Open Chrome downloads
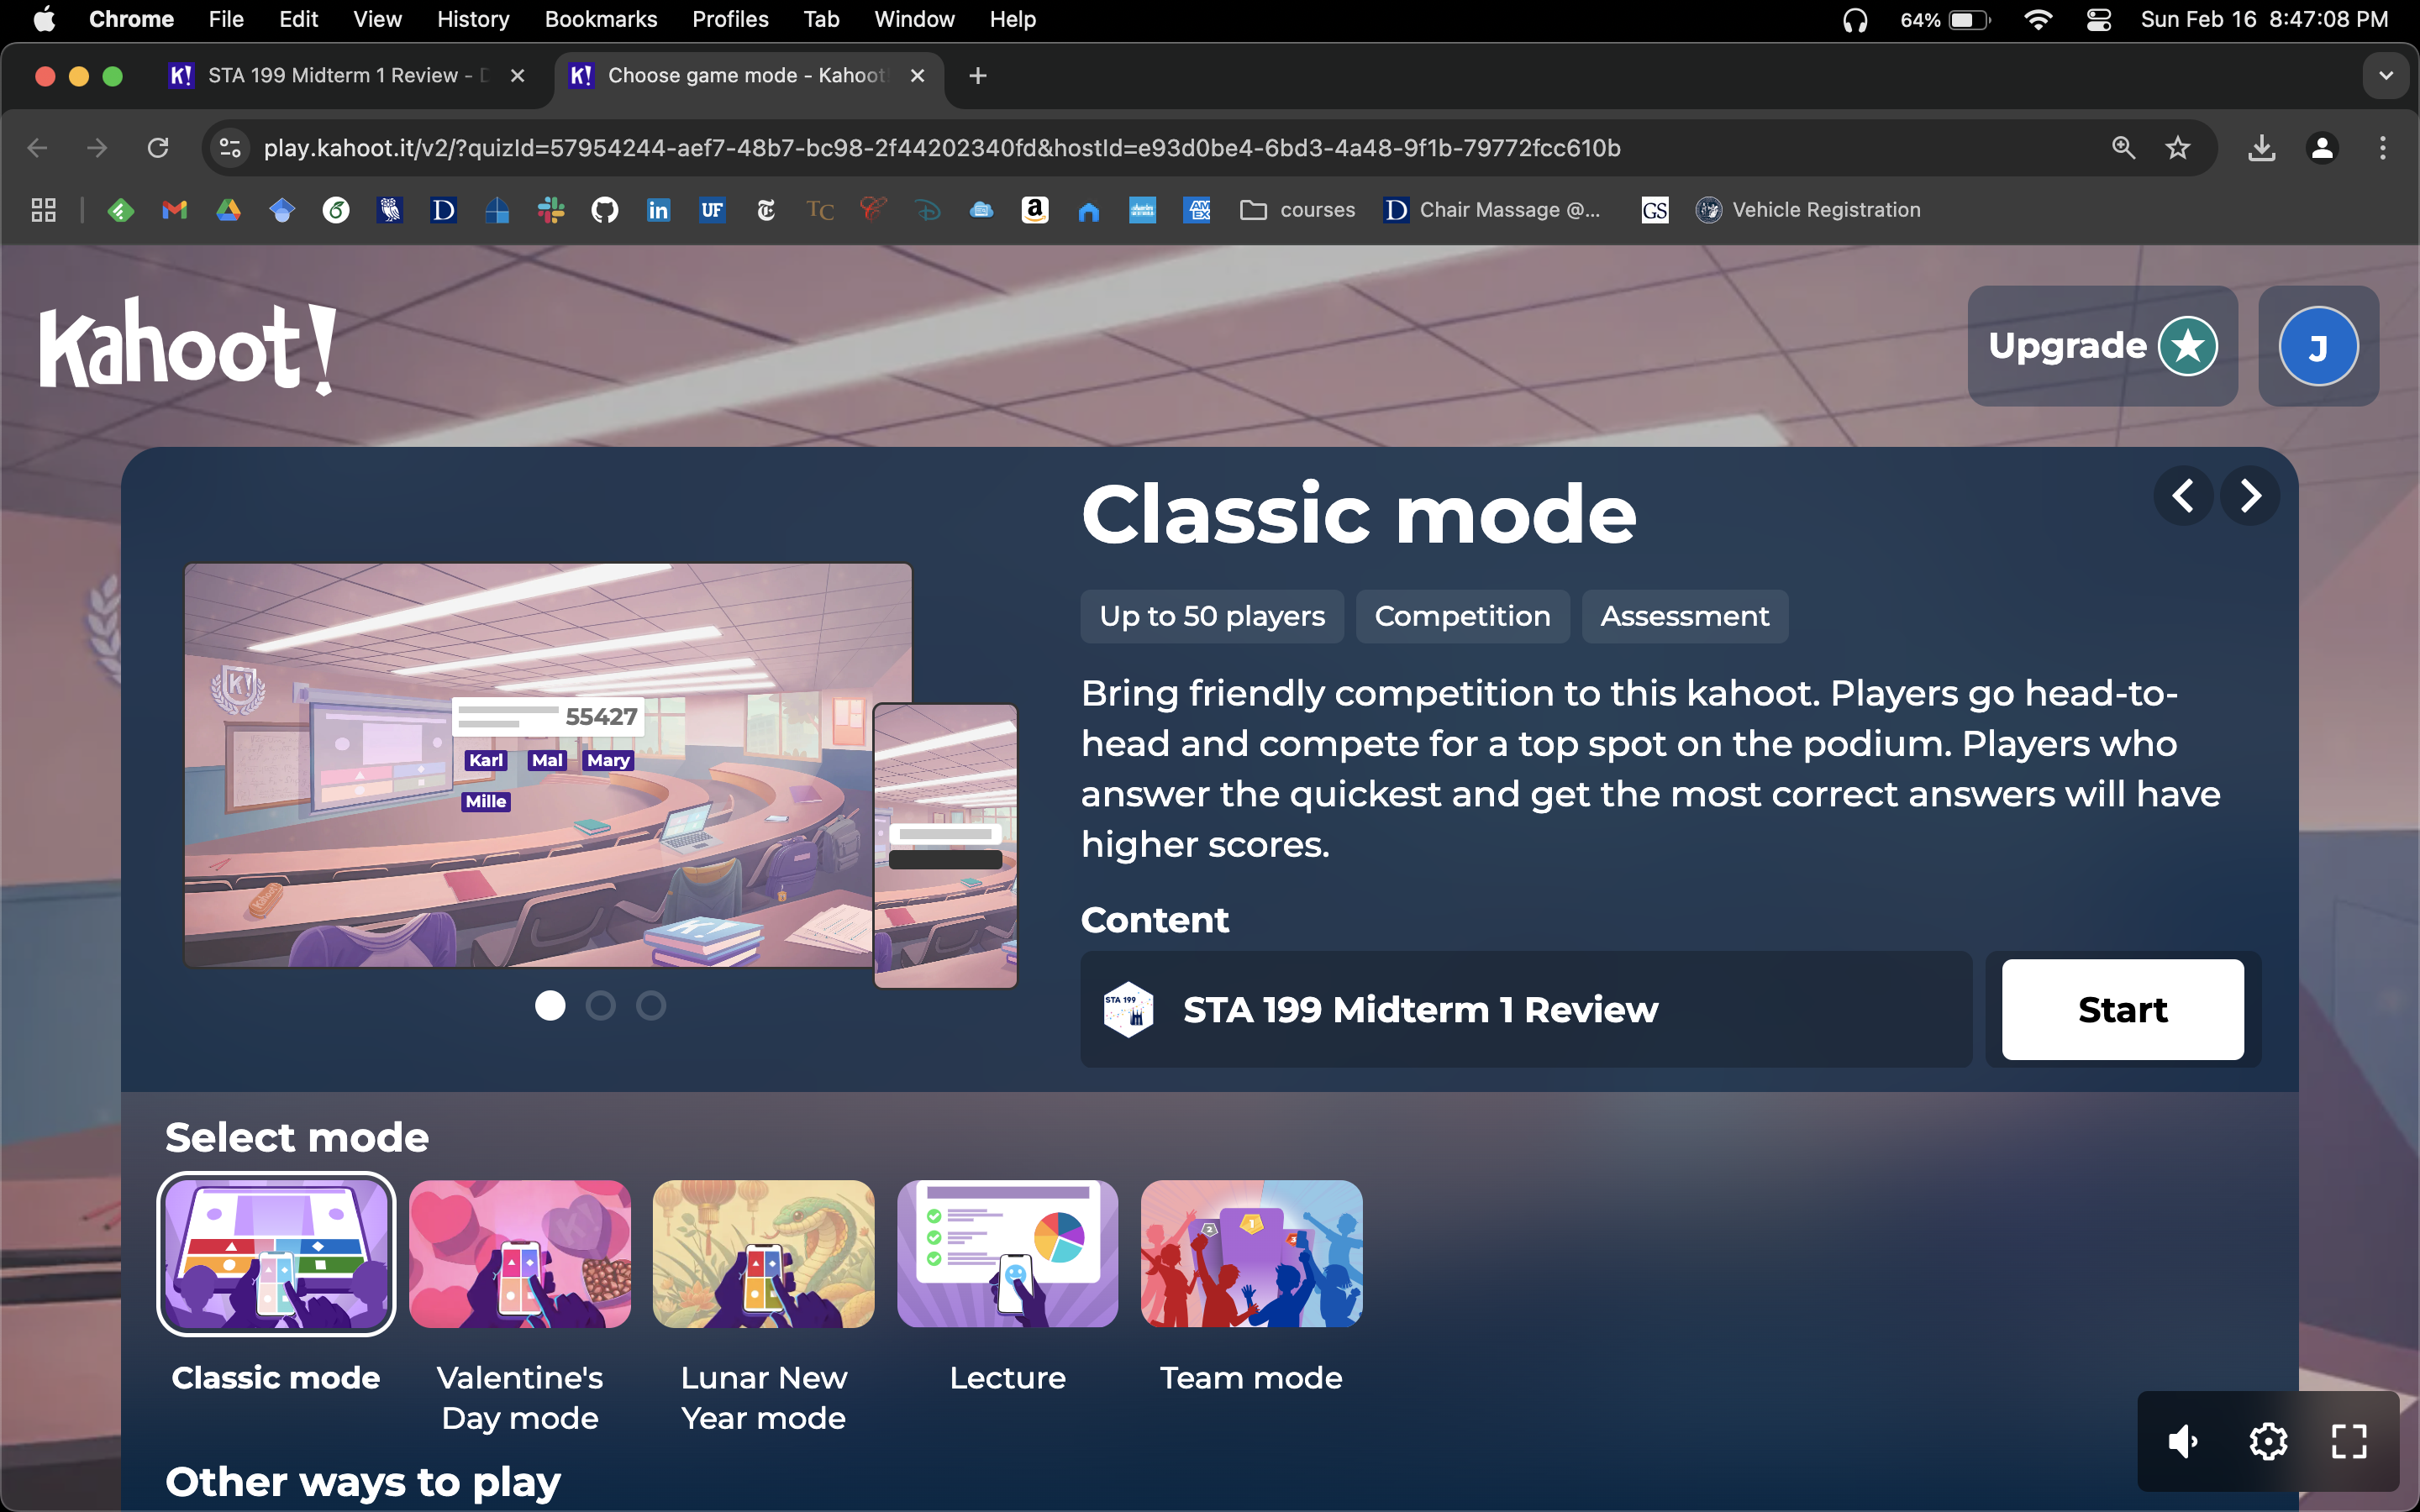Image resolution: width=2420 pixels, height=1512 pixels. (x=2261, y=148)
